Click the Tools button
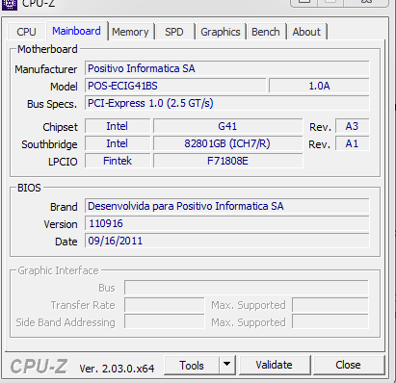This screenshot has width=396, height=383. (x=192, y=365)
